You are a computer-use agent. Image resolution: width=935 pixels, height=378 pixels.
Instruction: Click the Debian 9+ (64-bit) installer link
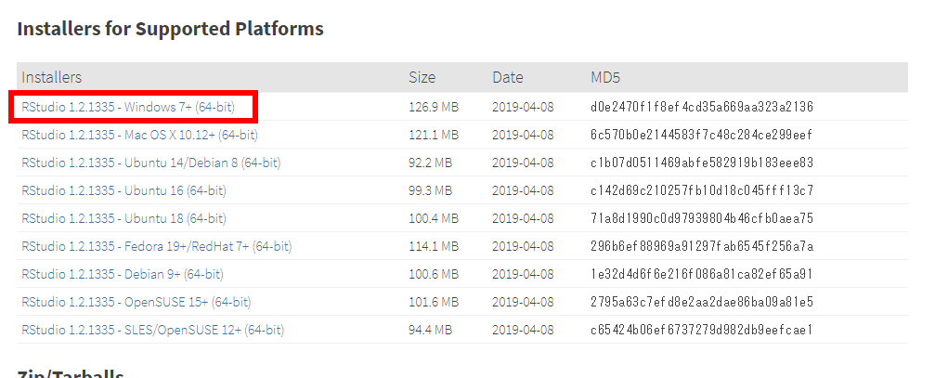(x=123, y=274)
